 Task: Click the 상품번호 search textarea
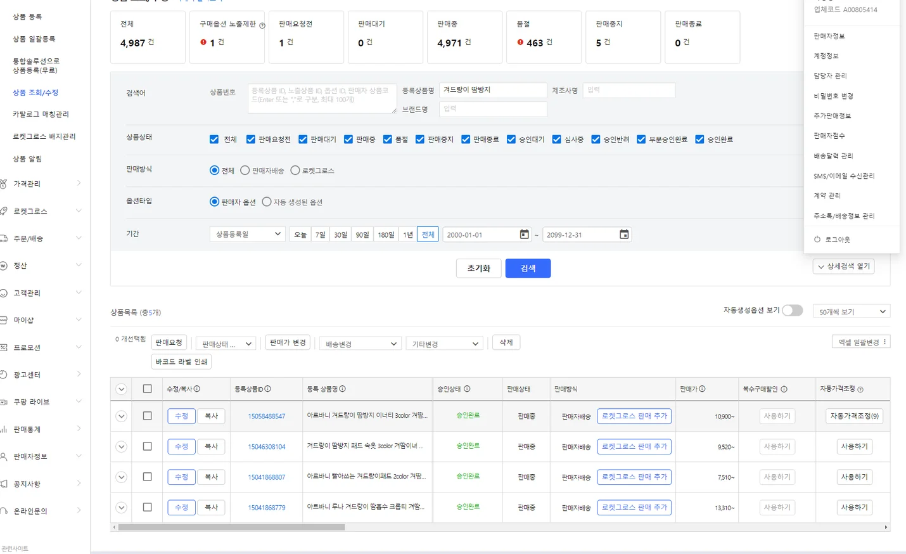(322, 98)
